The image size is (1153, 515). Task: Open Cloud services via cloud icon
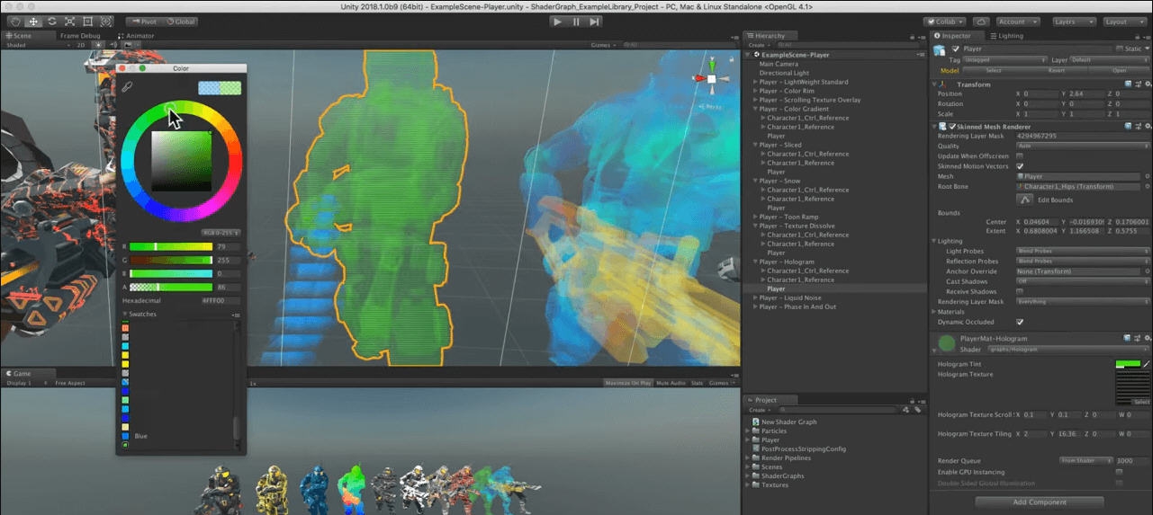pos(981,22)
